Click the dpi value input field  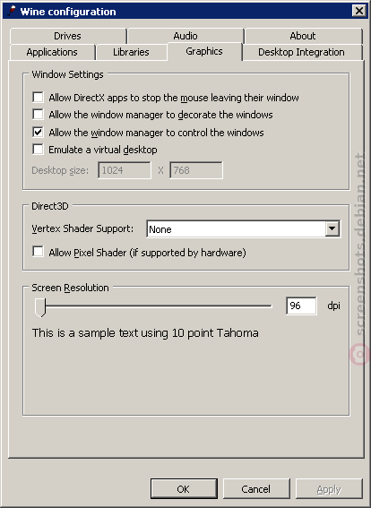301,306
